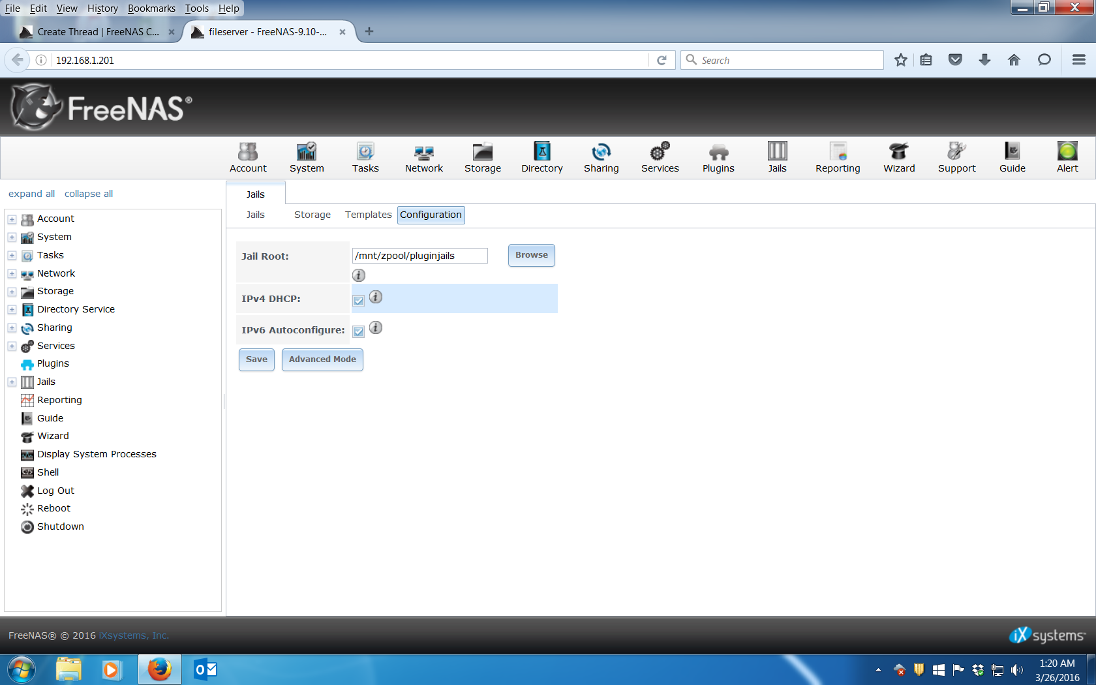
Task: Click the Jail Root path field
Action: (x=420, y=256)
